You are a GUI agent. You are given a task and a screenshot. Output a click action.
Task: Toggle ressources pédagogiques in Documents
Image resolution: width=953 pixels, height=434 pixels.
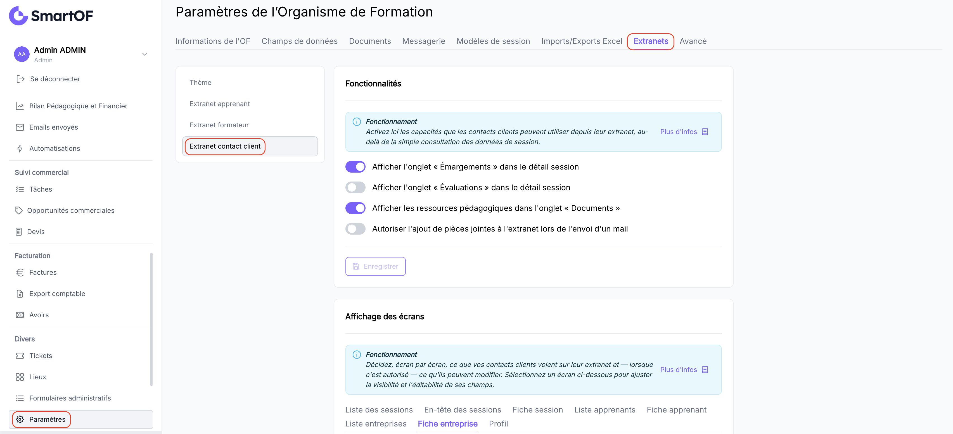pos(355,208)
